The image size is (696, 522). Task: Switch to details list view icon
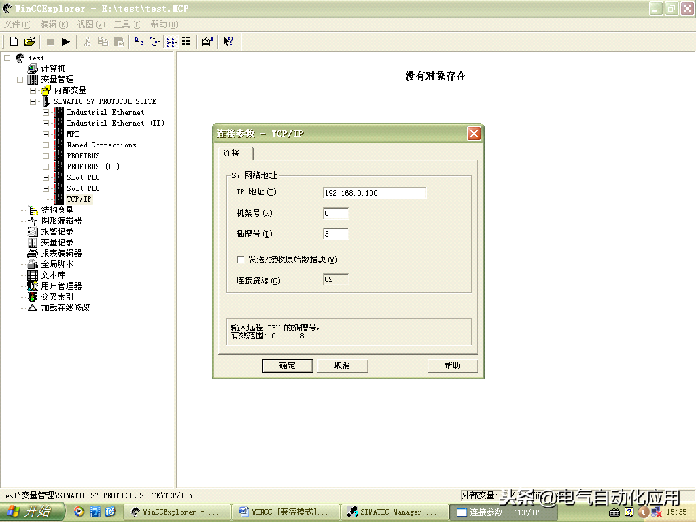pyautogui.click(x=186, y=41)
